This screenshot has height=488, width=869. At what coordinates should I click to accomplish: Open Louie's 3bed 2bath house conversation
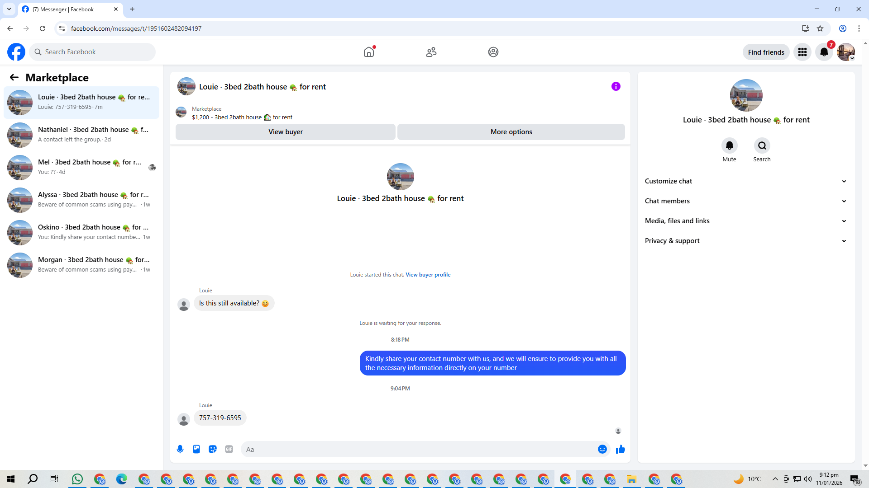(x=81, y=103)
